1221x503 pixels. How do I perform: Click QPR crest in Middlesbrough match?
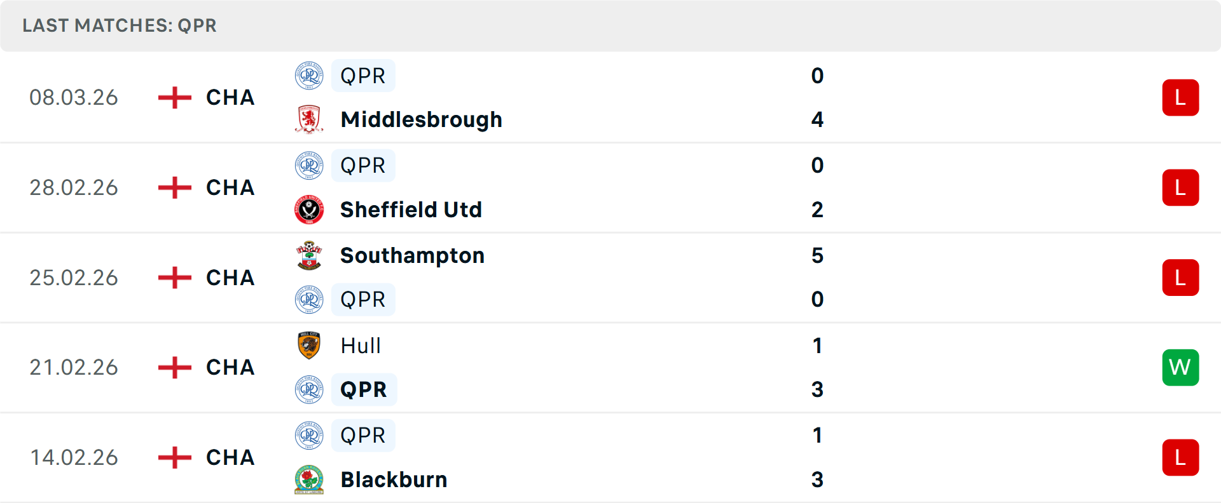(309, 76)
